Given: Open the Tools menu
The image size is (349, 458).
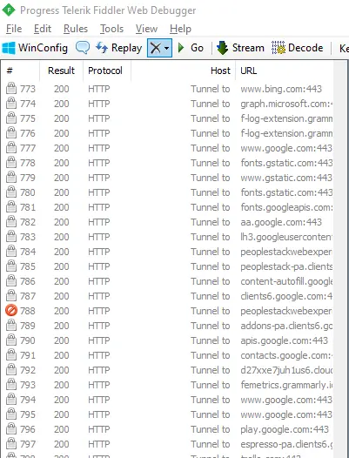Looking at the screenshot, I should 112,29.
